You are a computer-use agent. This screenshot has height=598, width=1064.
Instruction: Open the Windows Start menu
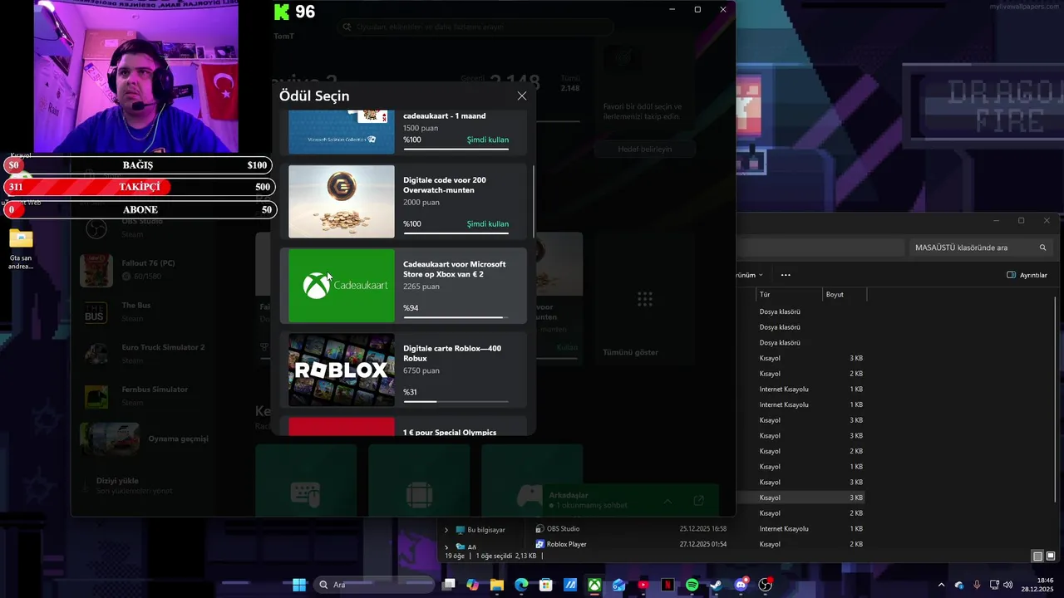[x=299, y=585]
